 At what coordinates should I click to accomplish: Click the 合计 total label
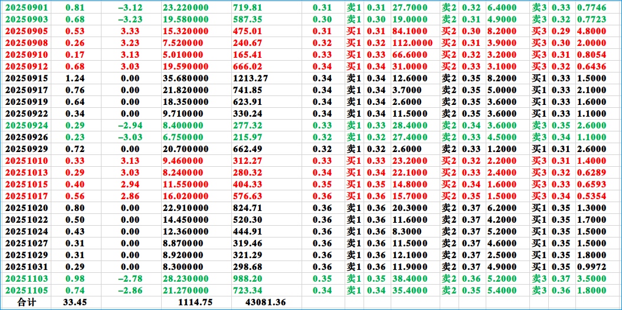[x=27, y=302]
